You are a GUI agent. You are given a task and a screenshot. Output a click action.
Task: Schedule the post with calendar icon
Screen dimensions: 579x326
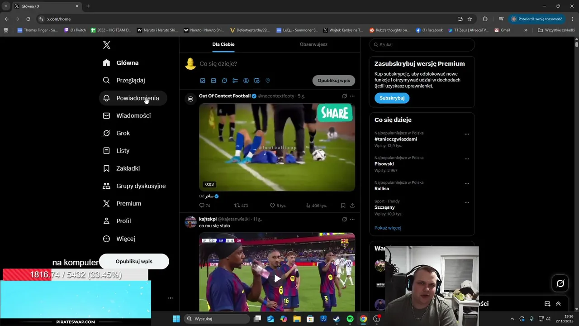257,81
